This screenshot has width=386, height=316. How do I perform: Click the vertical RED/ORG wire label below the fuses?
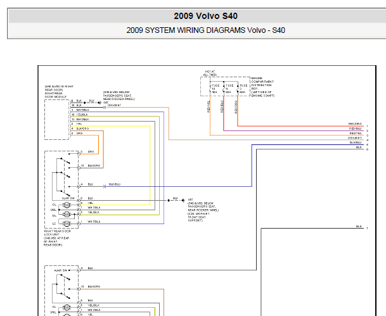click(x=236, y=107)
